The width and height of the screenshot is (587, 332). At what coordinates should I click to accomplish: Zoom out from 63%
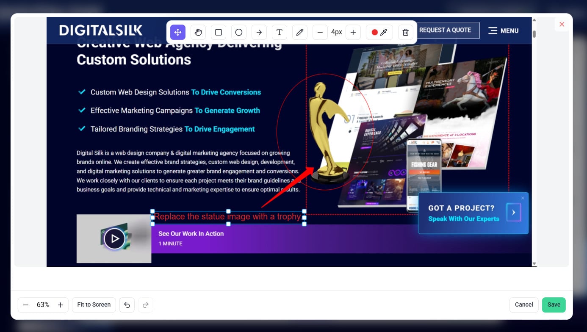(x=26, y=305)
